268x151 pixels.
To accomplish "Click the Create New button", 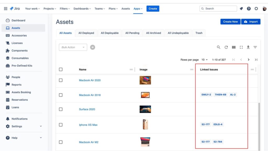I will click(x=230, y=21).
